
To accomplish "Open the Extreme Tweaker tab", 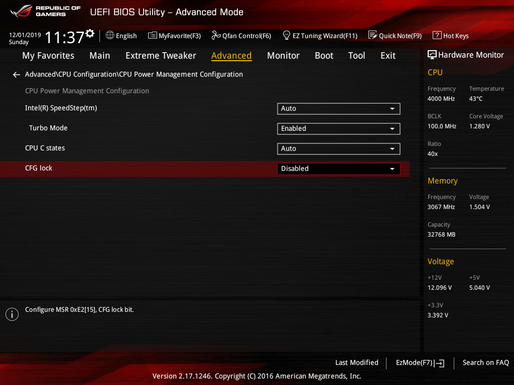I will [161, 56].
